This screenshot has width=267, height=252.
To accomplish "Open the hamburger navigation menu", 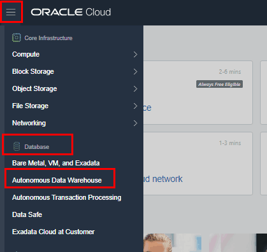I will click(11, 12).
